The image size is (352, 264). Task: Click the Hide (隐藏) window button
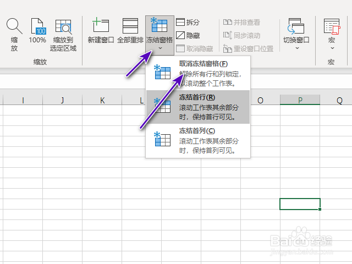tap(188, 35)
